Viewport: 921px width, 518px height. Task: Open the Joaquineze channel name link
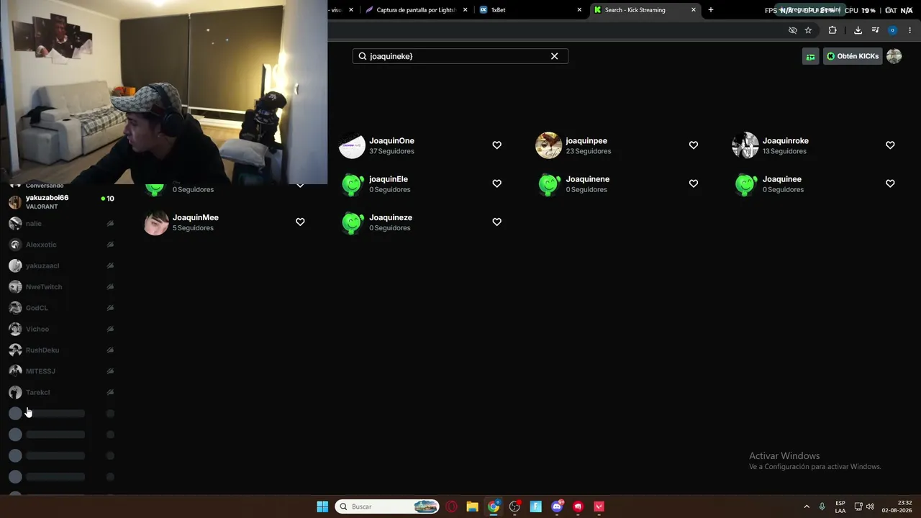(391, 217)
